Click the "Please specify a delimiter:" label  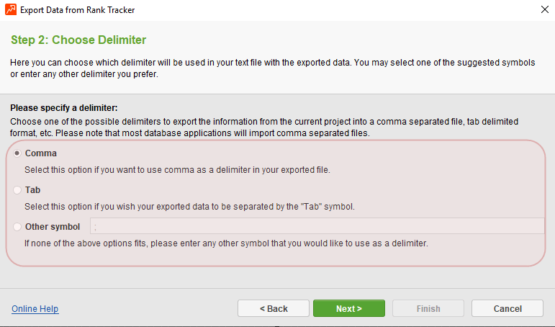pyautogui.click(x=64, y=108)
